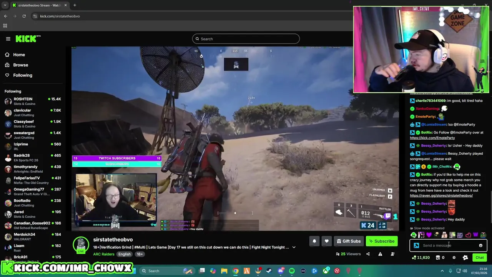
Task: Open a new browser tab
Action: point(75,5)
